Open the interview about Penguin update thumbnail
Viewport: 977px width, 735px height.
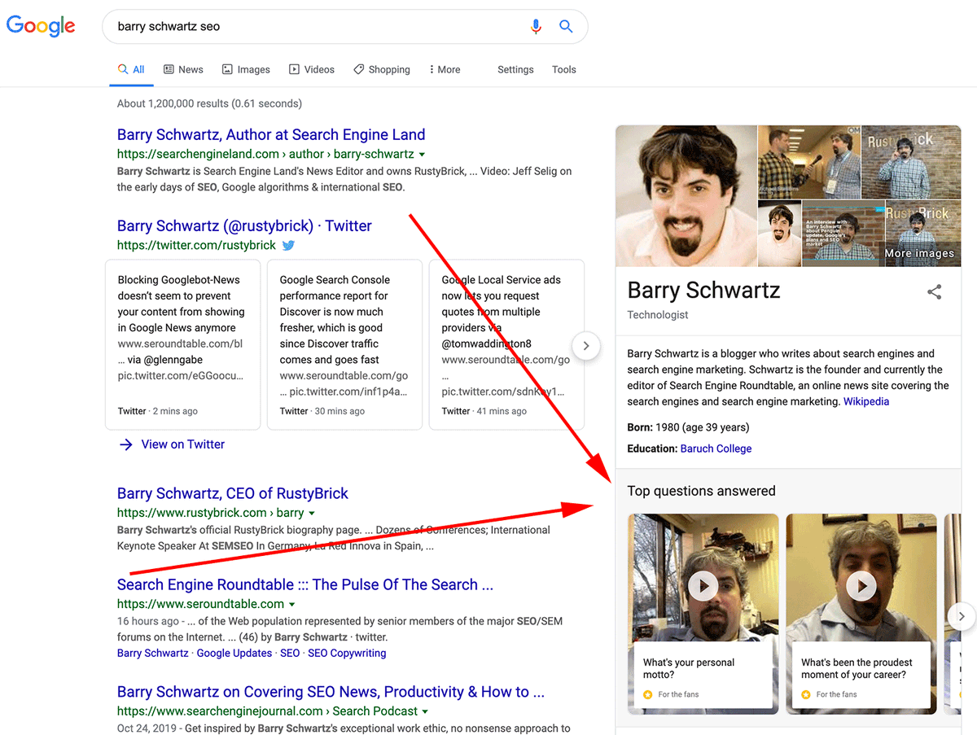[x=843, y=234]
